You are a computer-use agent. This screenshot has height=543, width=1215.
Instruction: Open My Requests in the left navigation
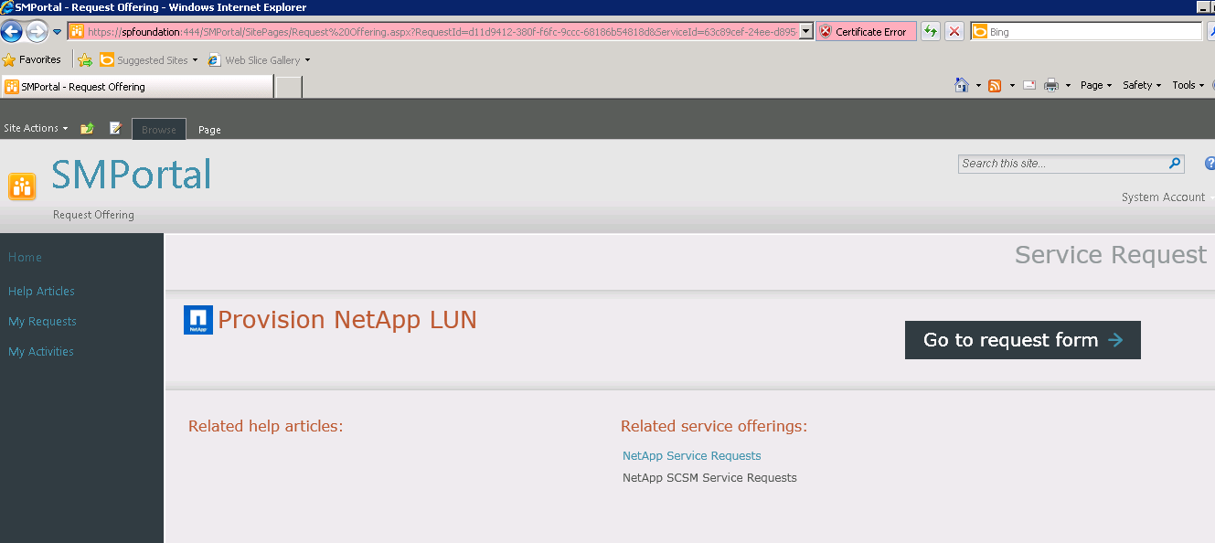click(x=42, y=322)
